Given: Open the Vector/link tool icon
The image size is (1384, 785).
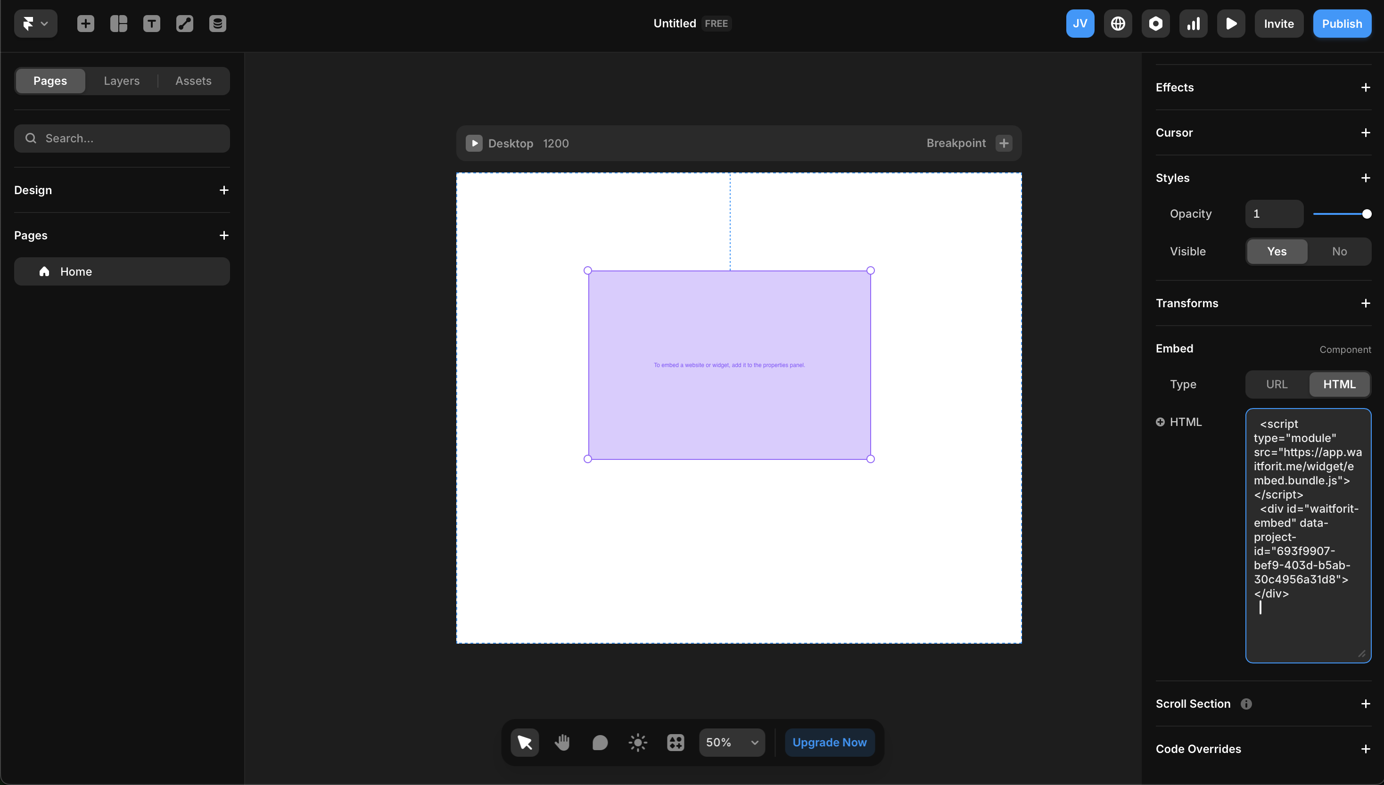Looking at the screenshot, I should 184,23.
